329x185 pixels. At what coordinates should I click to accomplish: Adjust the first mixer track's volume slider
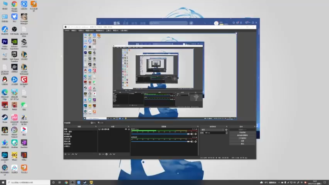[x=160, y=134]
